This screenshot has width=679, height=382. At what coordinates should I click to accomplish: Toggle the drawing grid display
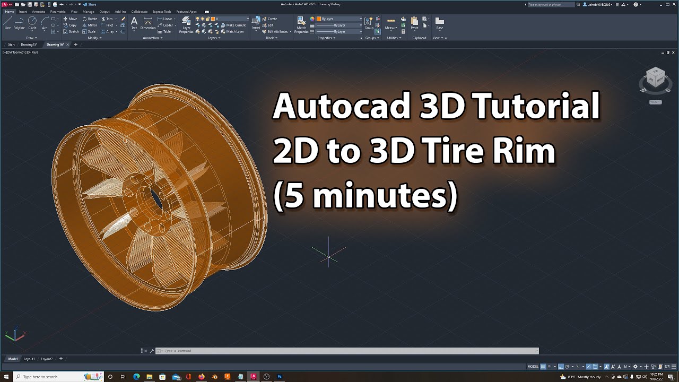coord(543,367)
